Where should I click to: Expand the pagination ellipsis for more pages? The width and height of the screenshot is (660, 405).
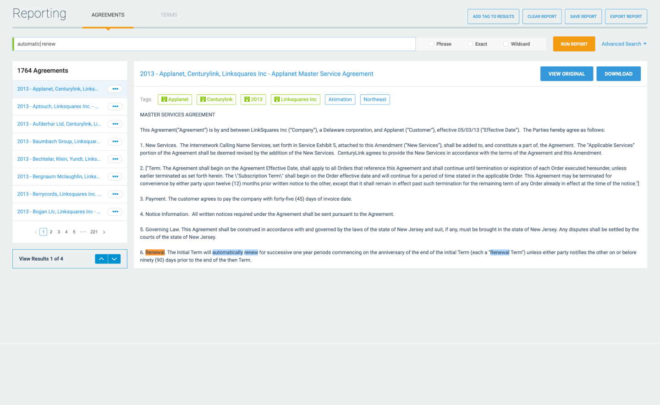(x=83, y=232)
